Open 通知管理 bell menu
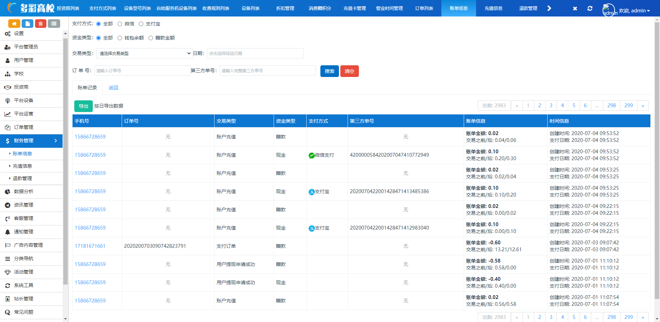 click(x=31, y=232)
